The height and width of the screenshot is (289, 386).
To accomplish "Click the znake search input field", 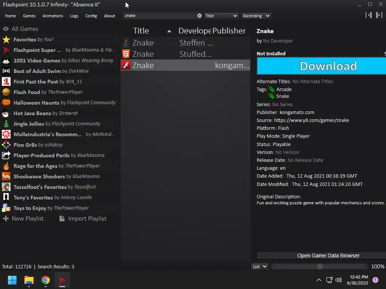I will (x=160, y=16).
